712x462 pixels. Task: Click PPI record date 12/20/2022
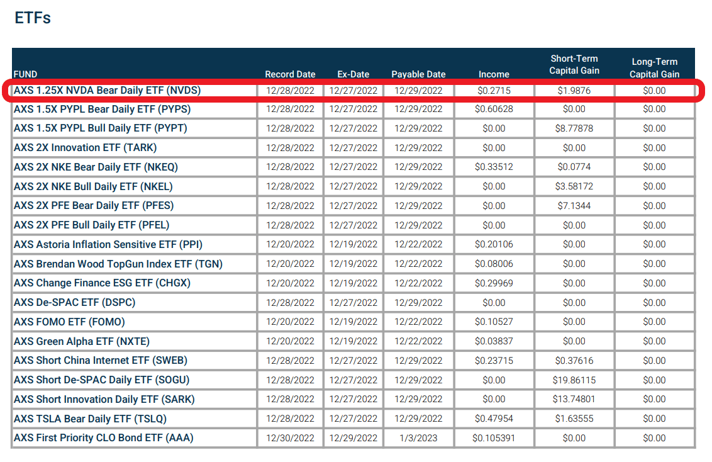pos(290,244)
